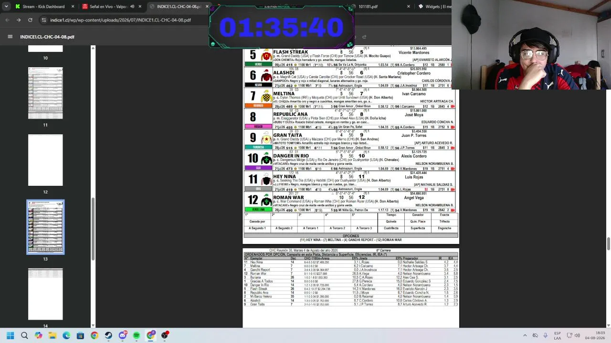Click the 01:35:40 subathon timer overlay

[x=282, y=27]
